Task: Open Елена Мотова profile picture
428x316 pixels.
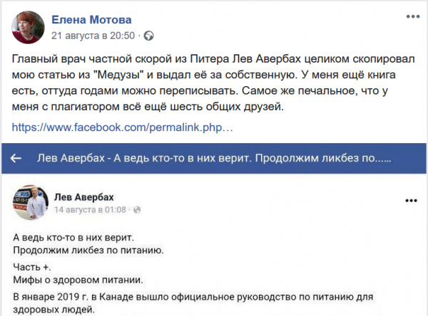Action: click(x=26, y=26)
